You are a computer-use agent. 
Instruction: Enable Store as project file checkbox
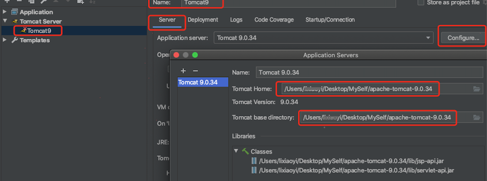click(421, 3)
